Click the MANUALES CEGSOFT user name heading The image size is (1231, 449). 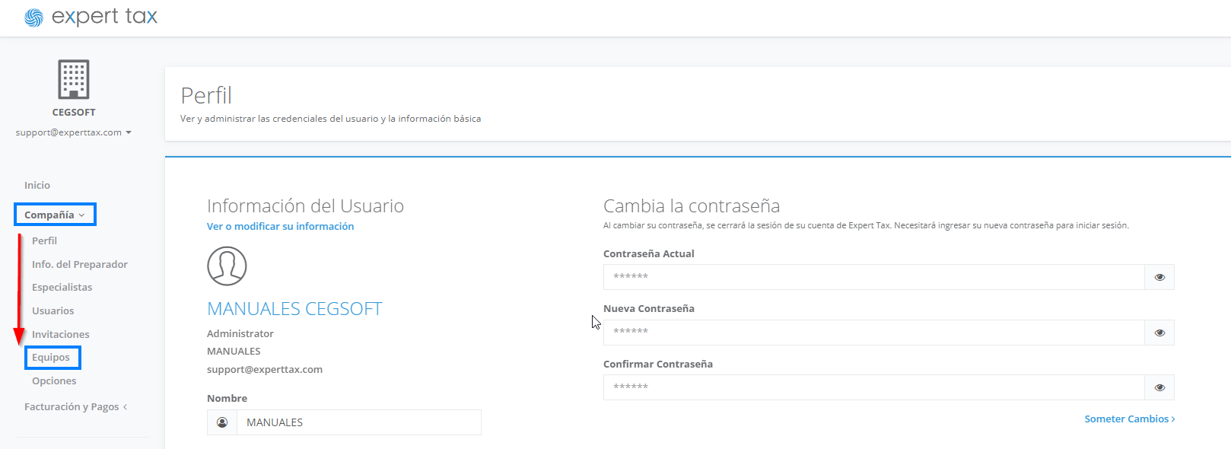294,309
